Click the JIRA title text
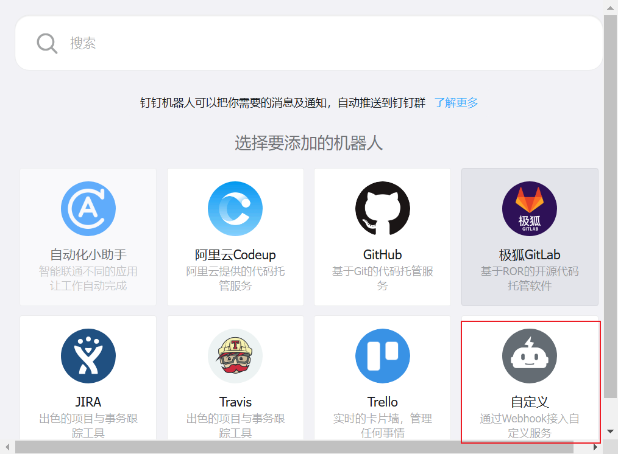Viewport: 618px width, 454px height. click(88, 402)
